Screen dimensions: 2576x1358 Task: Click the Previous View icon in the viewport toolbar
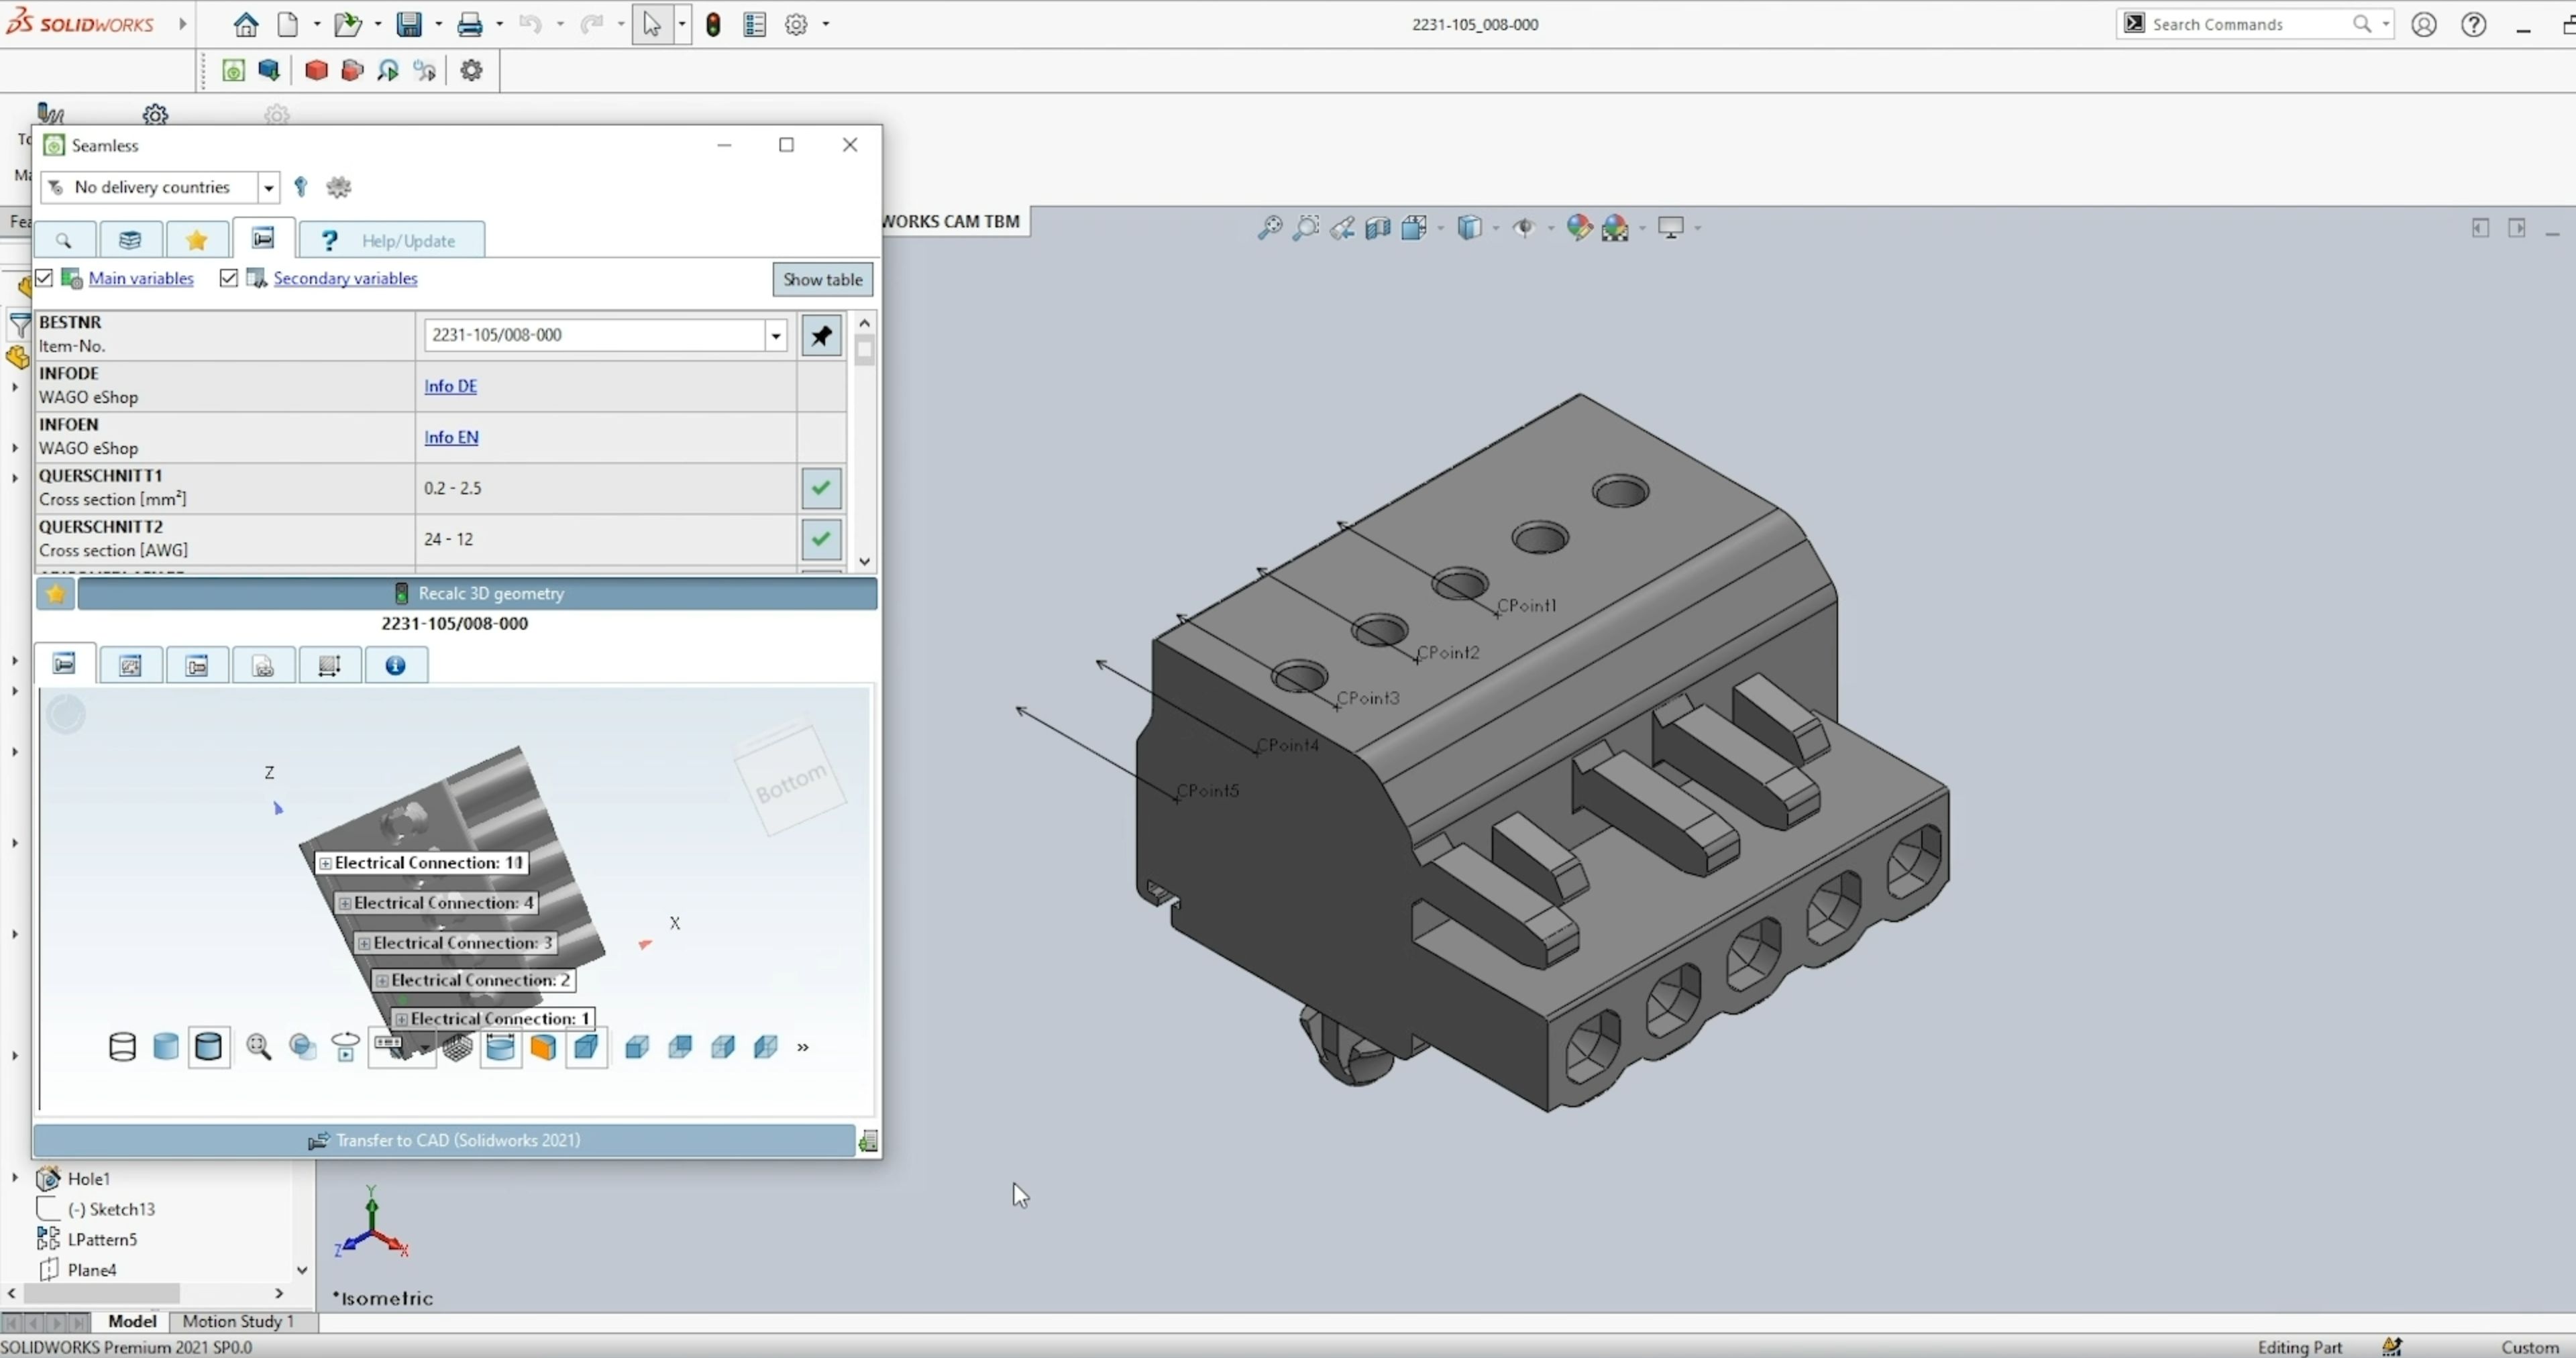[1342, 228]
